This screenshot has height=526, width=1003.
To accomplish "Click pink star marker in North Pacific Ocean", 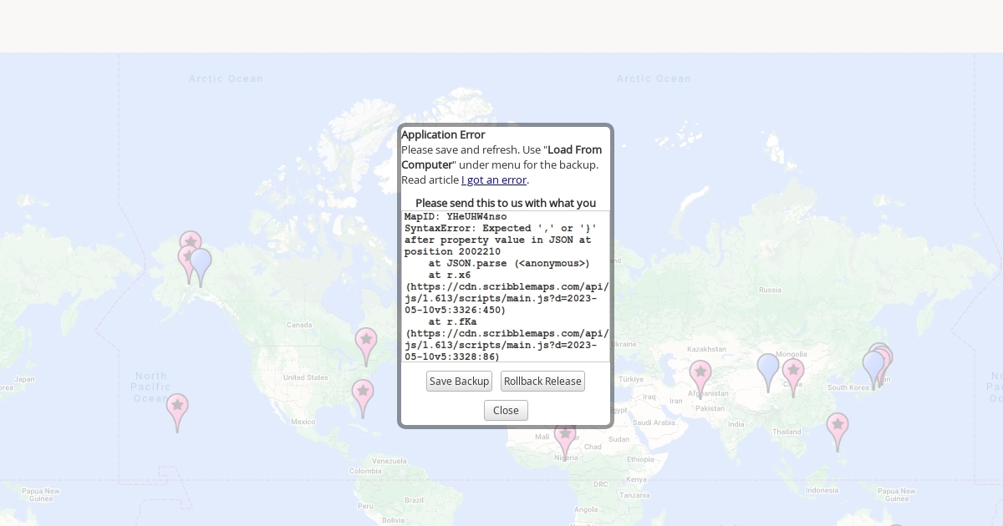I will (x=177, y=407).
